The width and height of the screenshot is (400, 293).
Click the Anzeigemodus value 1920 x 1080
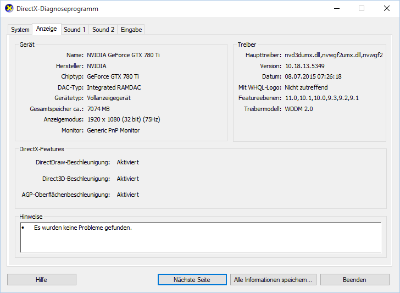pos(124,119)
